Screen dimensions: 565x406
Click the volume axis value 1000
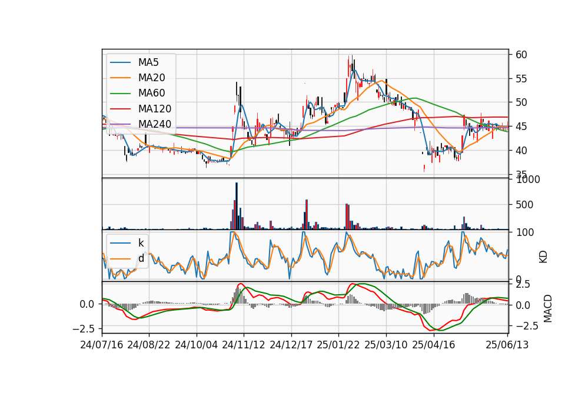(528, 179)
